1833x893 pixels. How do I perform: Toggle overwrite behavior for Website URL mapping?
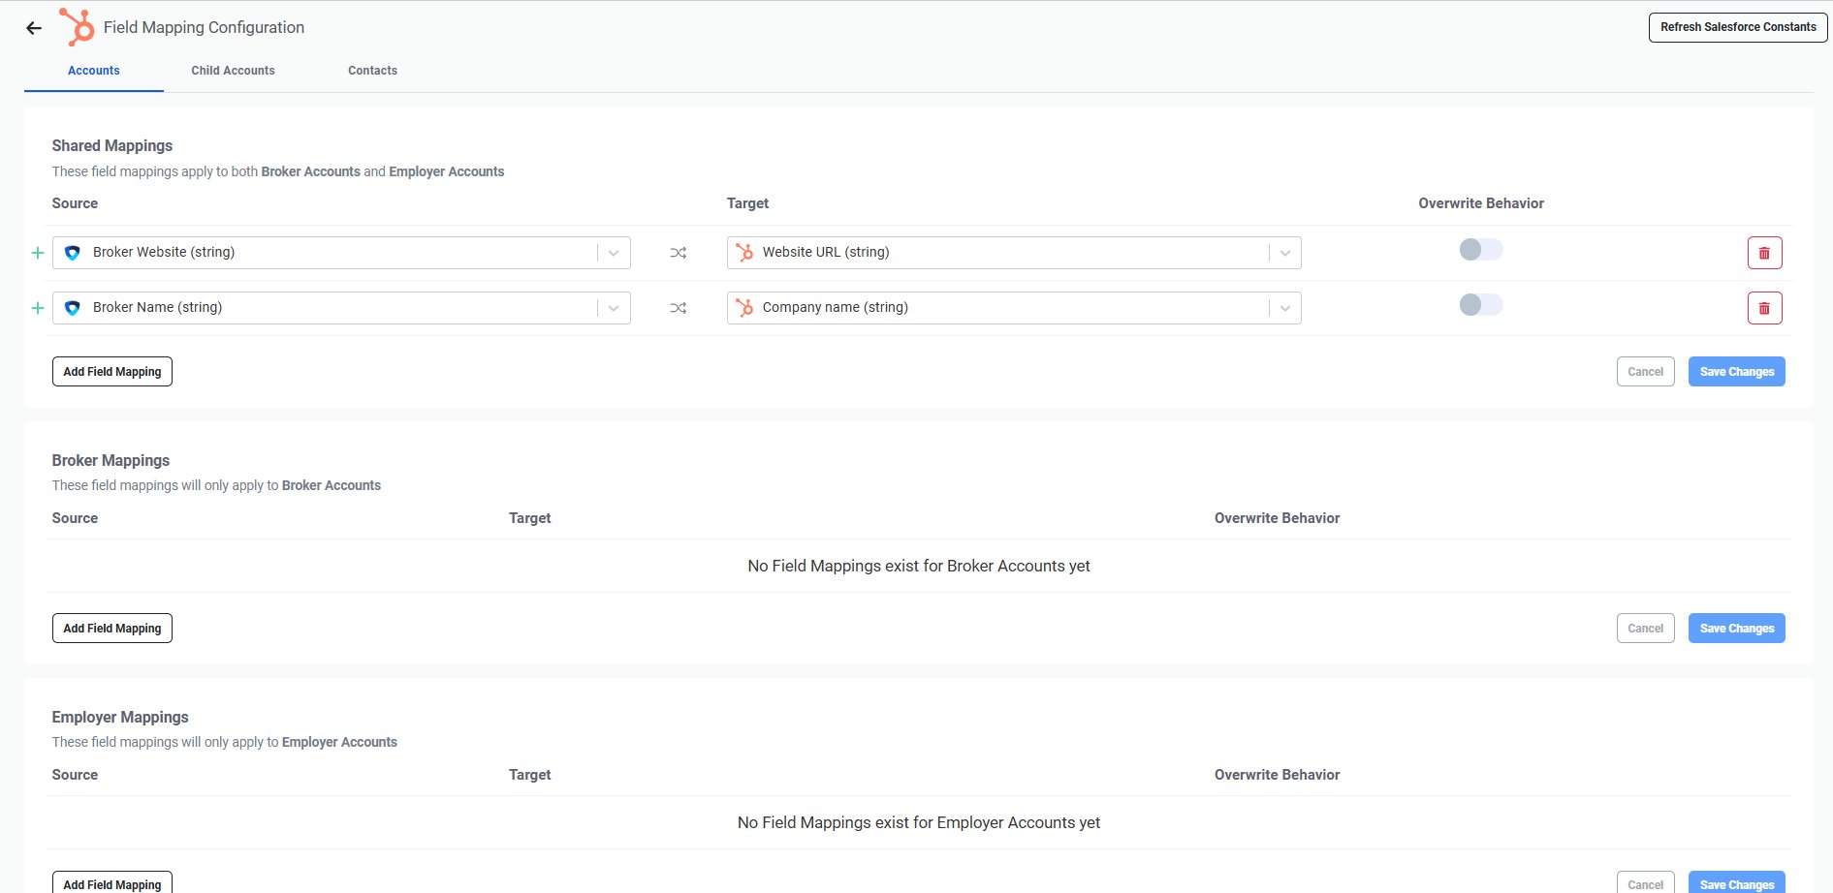pyautogui.click(x=1480, y=250)
